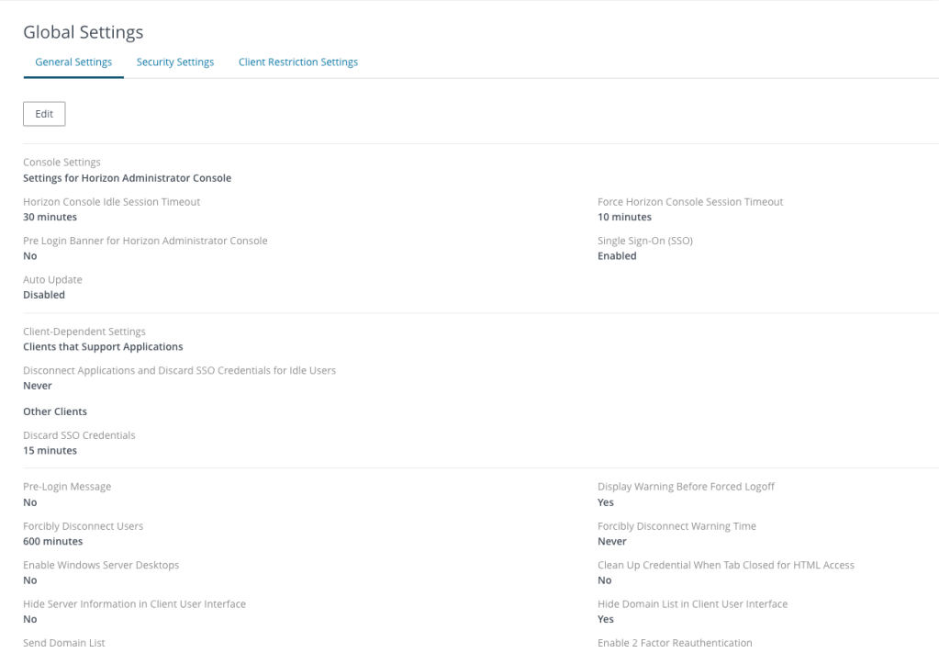Switch to the General Settings tab
Viewport: 939px width, 653px height.
click(x=73, y=62)
